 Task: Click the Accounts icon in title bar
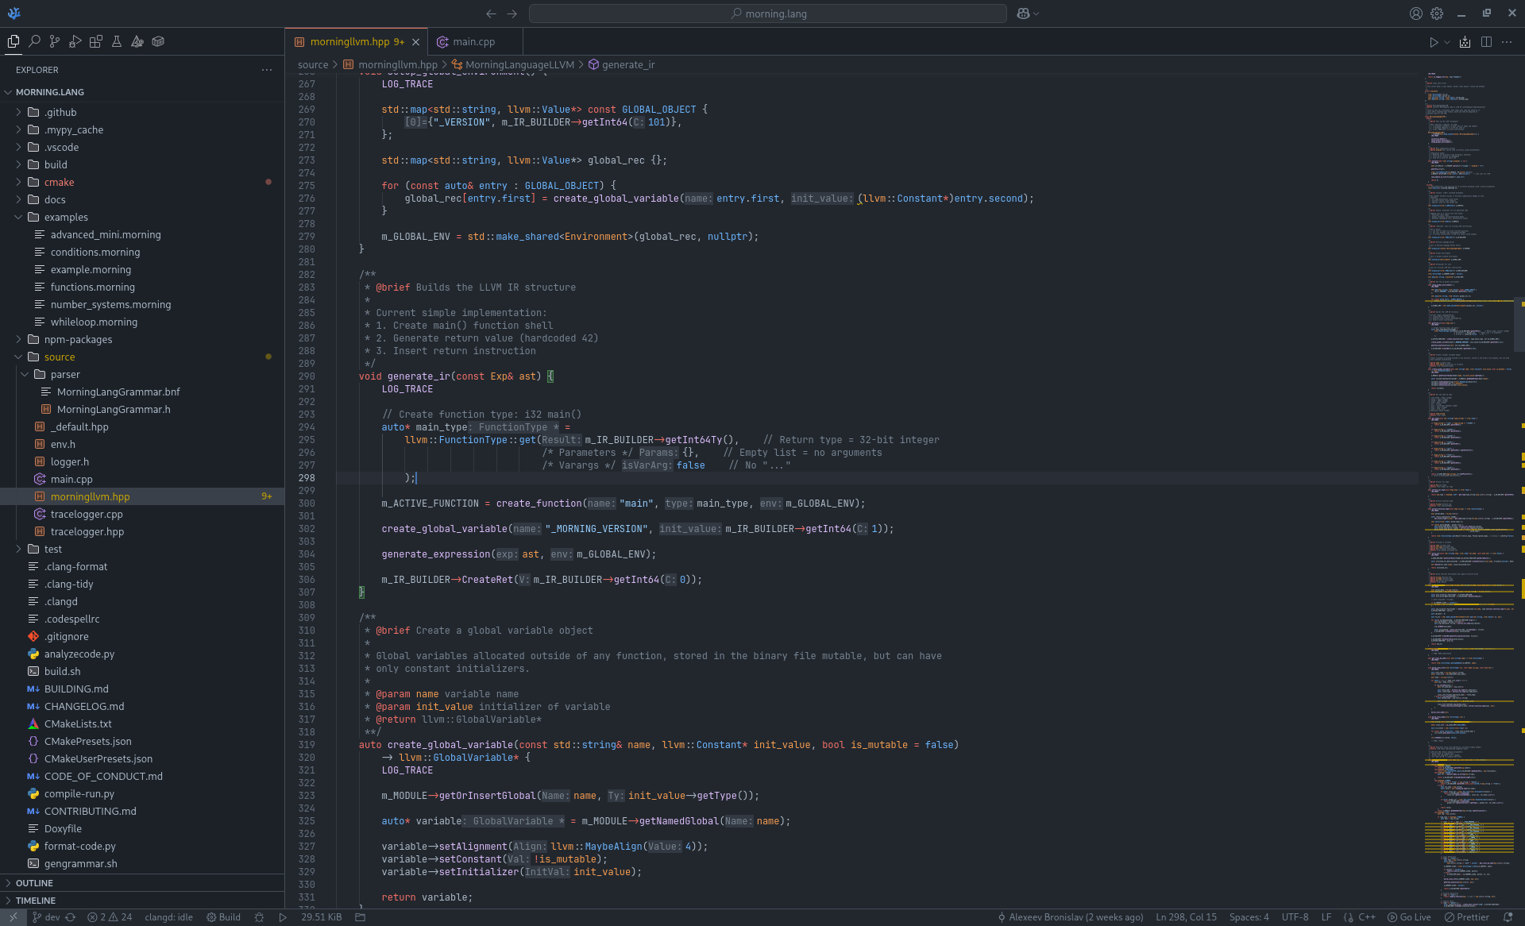click(1415, 14)
